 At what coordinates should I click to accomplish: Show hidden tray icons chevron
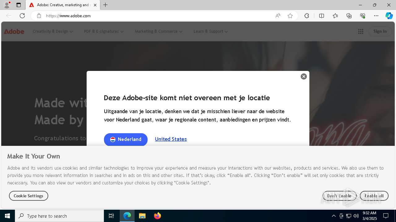click(x=334, y=216)
